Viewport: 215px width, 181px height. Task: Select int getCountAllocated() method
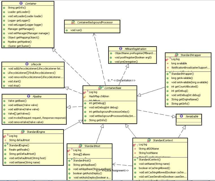tap(185, 87)
